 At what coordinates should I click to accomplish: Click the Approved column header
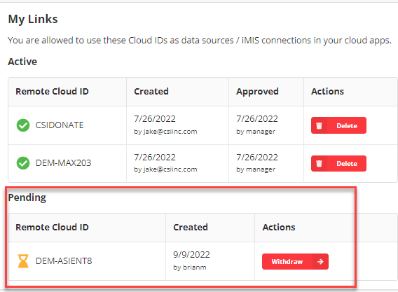tap(257, 92)
